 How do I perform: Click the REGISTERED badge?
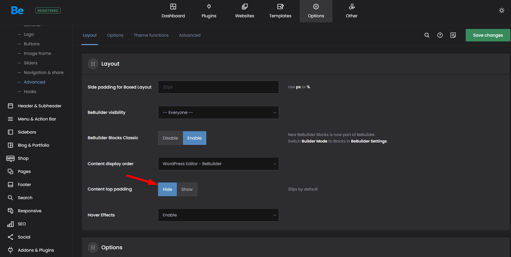[x=48, y=10]
